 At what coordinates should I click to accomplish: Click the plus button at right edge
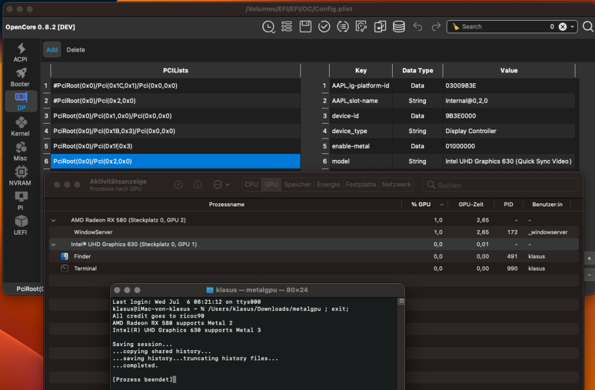pyautogui.click(x=589, y=259)
